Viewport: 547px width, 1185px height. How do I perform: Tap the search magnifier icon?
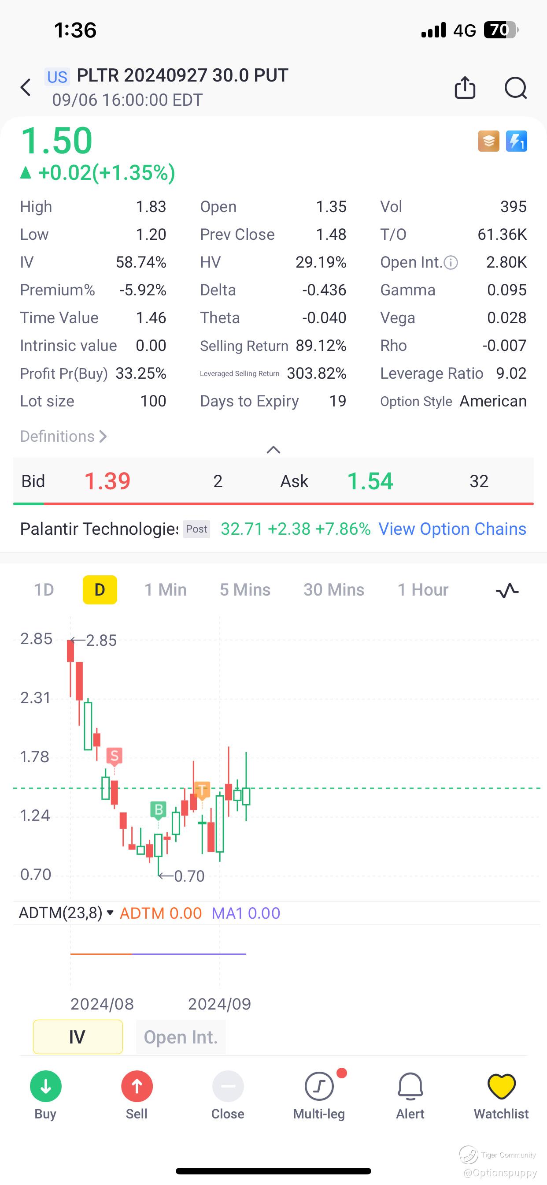point(515,87)
